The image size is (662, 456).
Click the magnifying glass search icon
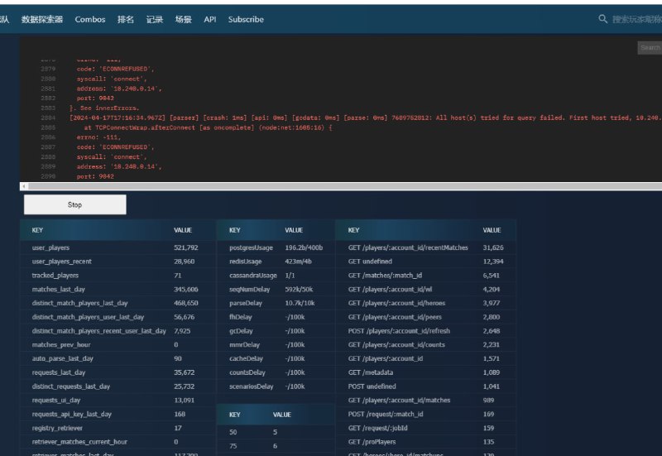click(x=603, y=19)
